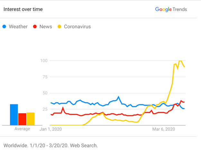Click the Jan 1, 2020 axis label
Screen dimensions: 201x155
(50, 129)
